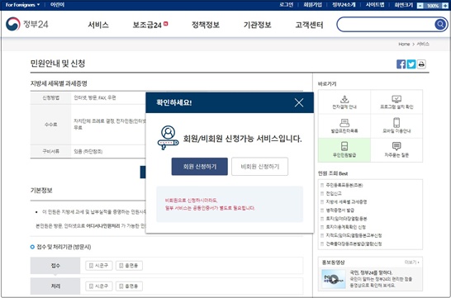Open 무인민원발급 shortcut icon

344,150
